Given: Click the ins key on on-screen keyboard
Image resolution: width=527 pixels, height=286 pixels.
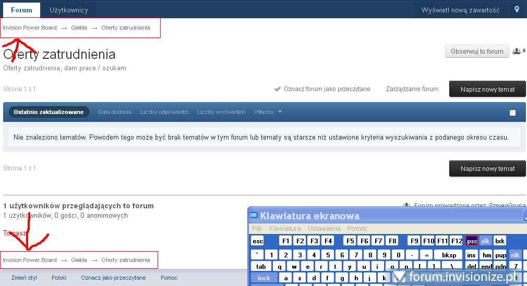Looking at the screenshot, I should (471, 255).
